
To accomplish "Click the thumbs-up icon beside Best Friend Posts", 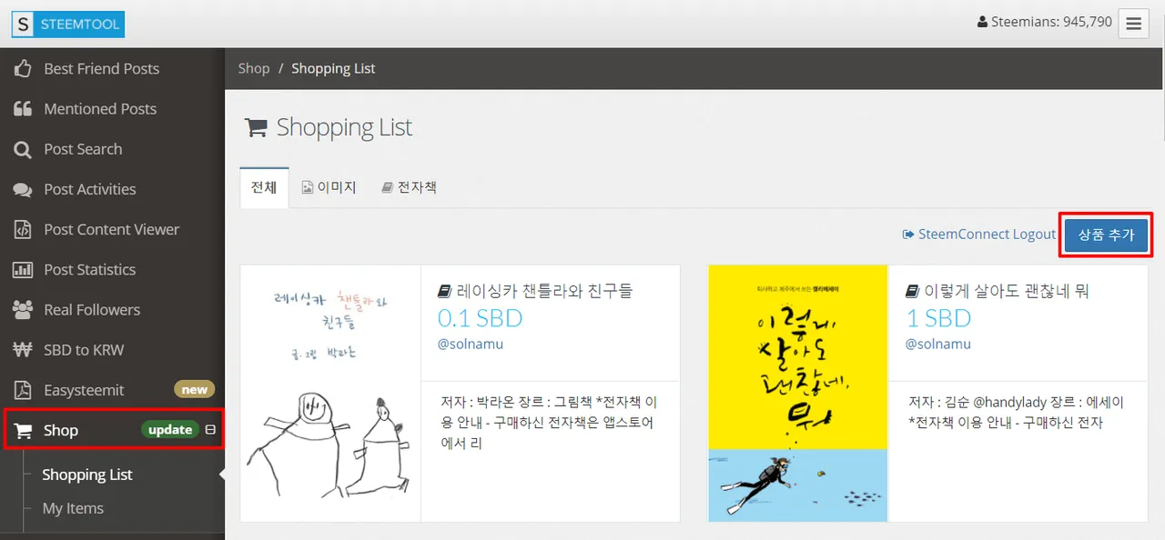I will point(23,68).
